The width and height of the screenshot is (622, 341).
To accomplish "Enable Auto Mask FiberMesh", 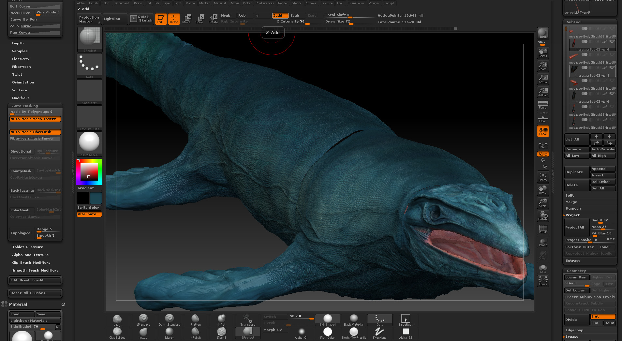I will tap(35, 132).
